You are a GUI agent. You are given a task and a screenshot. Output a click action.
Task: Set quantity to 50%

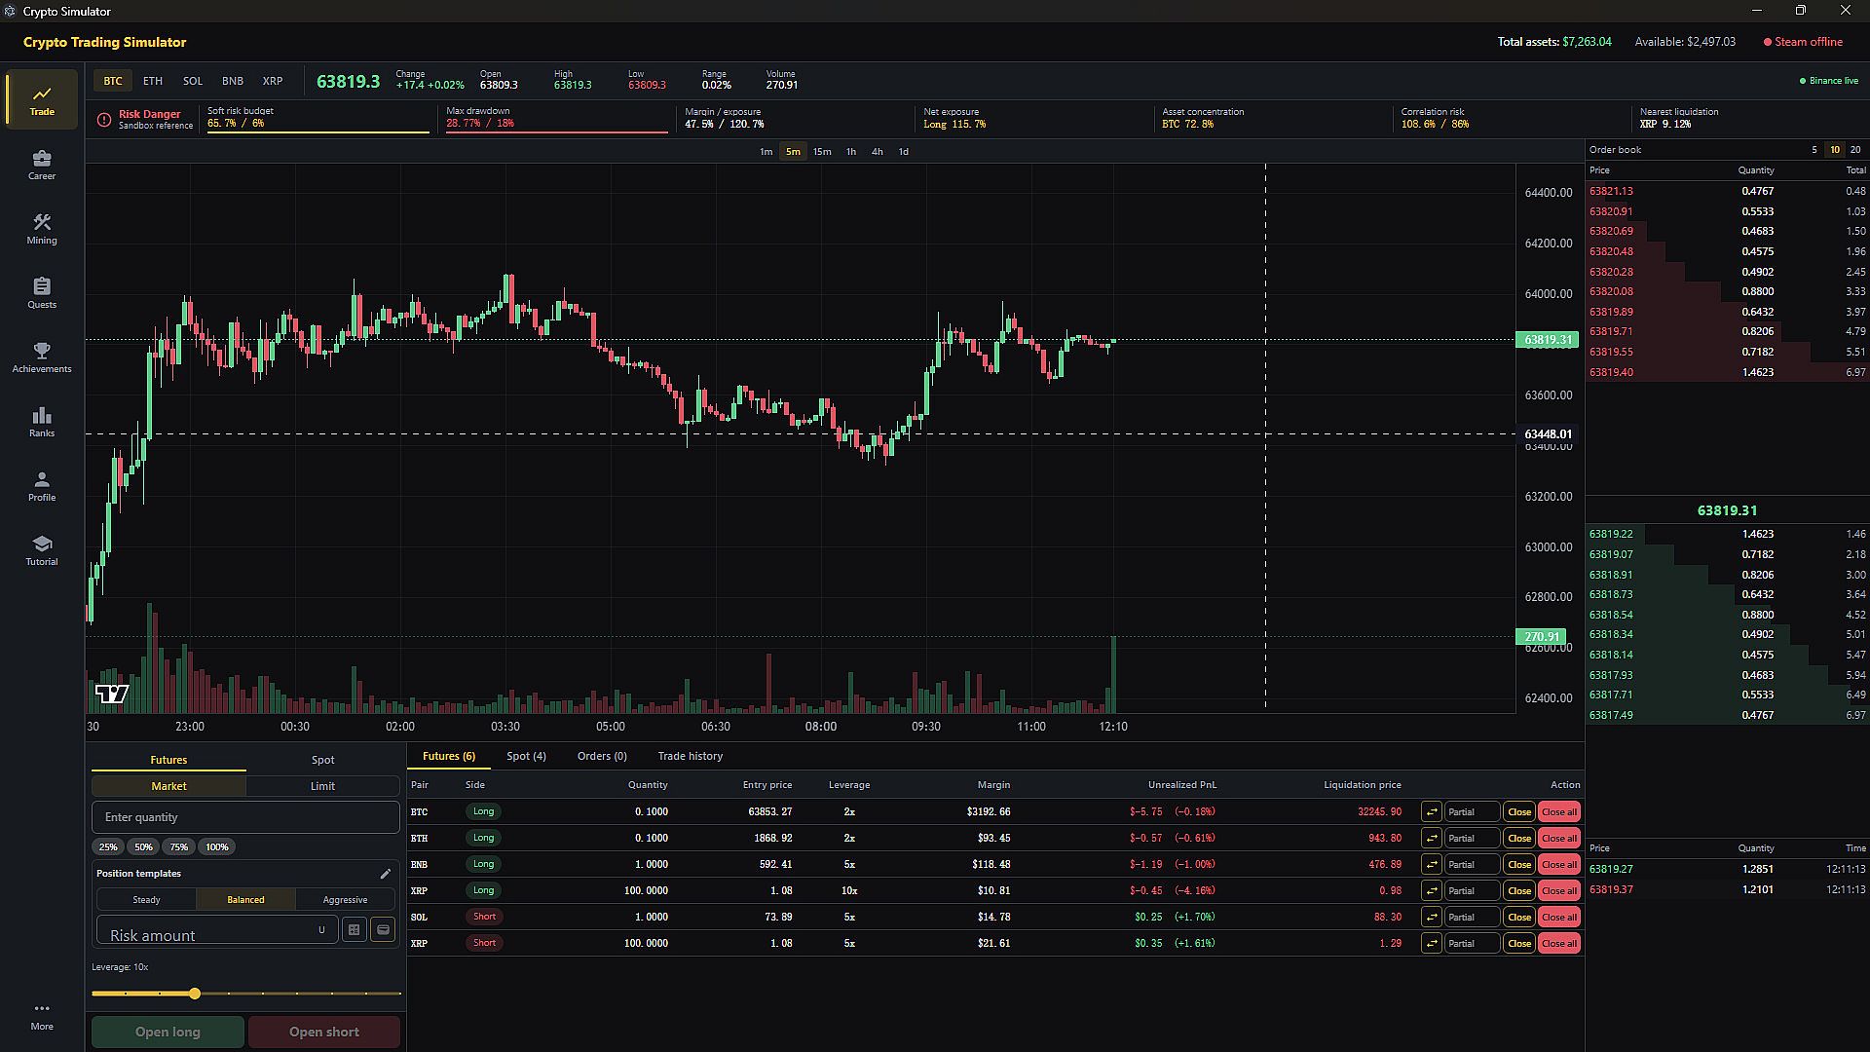(143, 847)
